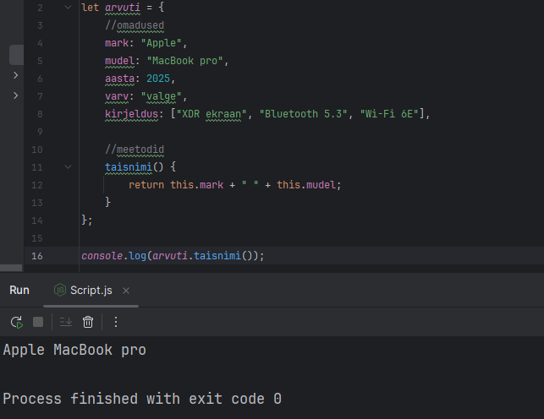This screenshot has width=544, height=419.
Task: Toggle breakpoint on line number 12
Action: pyautogui.click(x=37, y=185)
